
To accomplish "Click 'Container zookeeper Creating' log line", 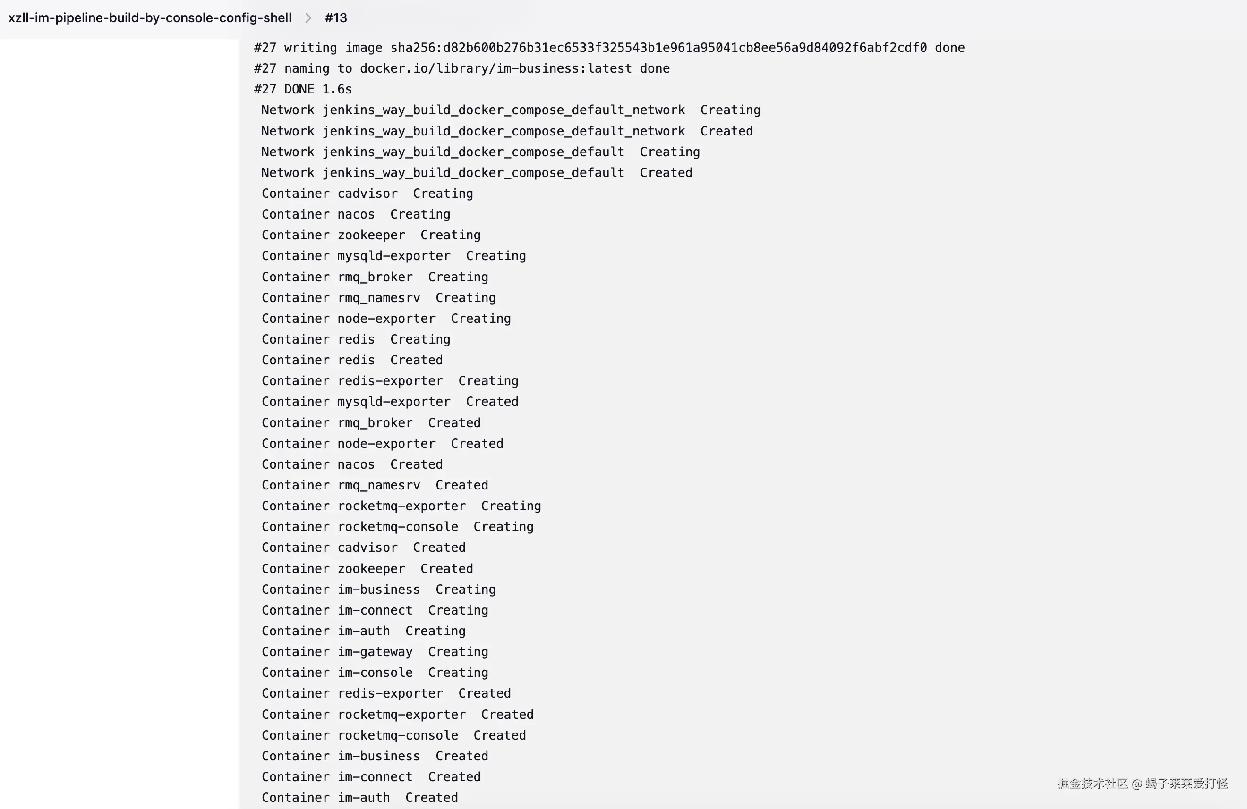I will coord(371,235).
